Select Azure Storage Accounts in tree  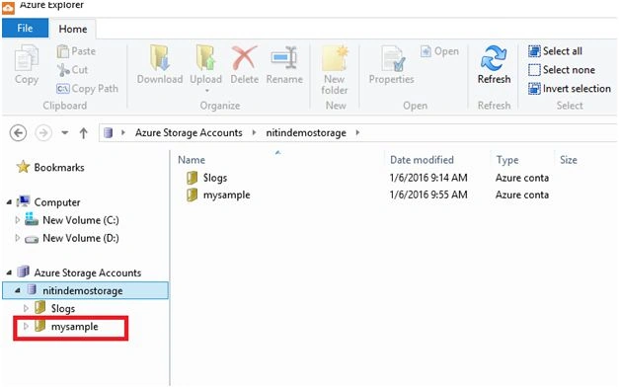point(79,272)
